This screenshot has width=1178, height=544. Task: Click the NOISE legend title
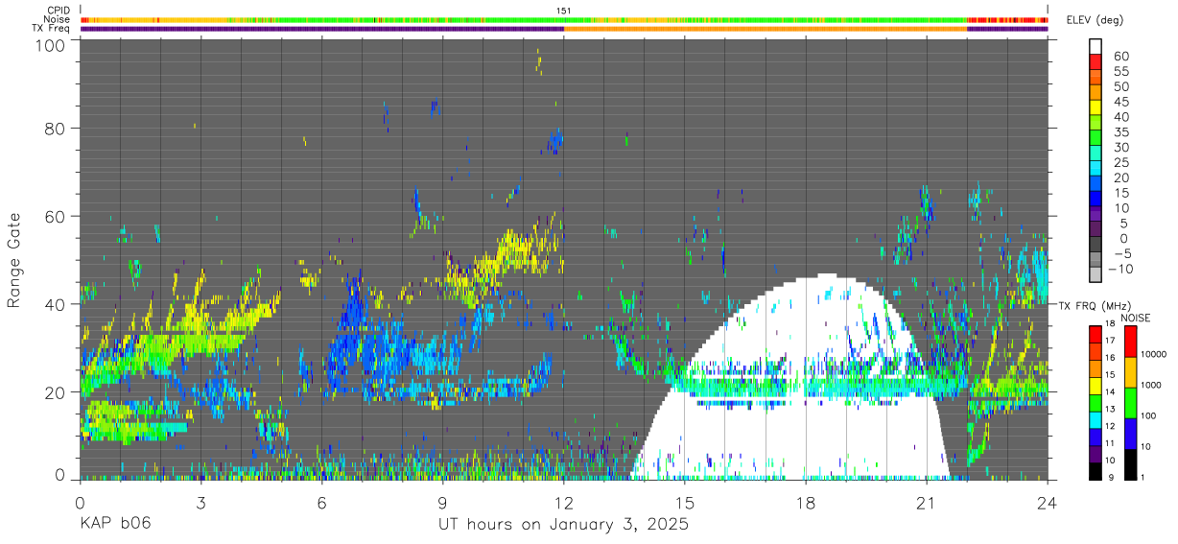click(1136, 318)
